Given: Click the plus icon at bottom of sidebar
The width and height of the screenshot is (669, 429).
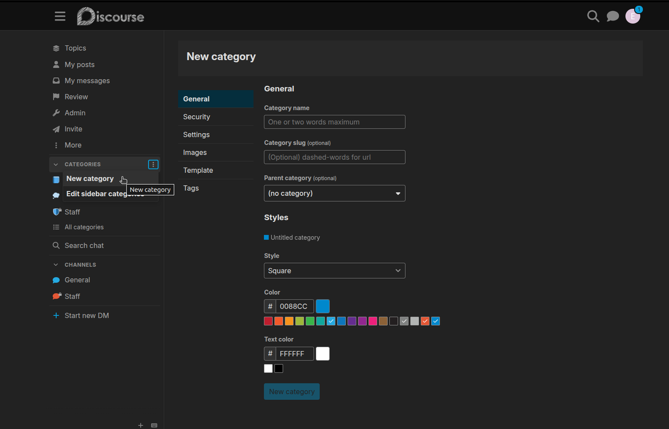Looking at the screenshot, I should pyautogui.click(x=140, y=425).
